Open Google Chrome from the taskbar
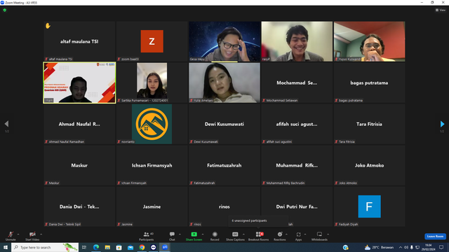This screenshot has height=252, width=449. 142,247
